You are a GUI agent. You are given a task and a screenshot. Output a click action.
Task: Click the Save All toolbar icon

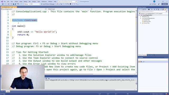(15, 4)
